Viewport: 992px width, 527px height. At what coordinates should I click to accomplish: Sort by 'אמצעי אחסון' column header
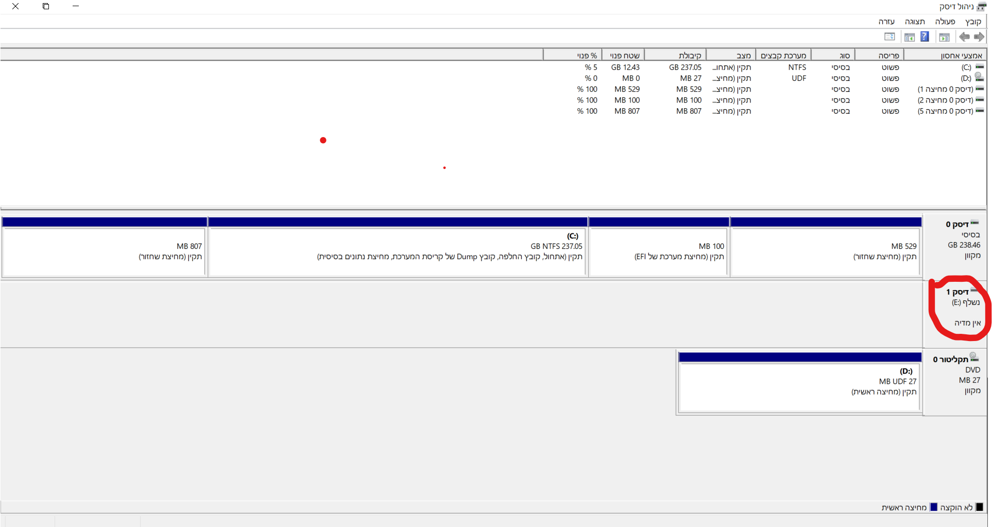click(x=945, y=55)
